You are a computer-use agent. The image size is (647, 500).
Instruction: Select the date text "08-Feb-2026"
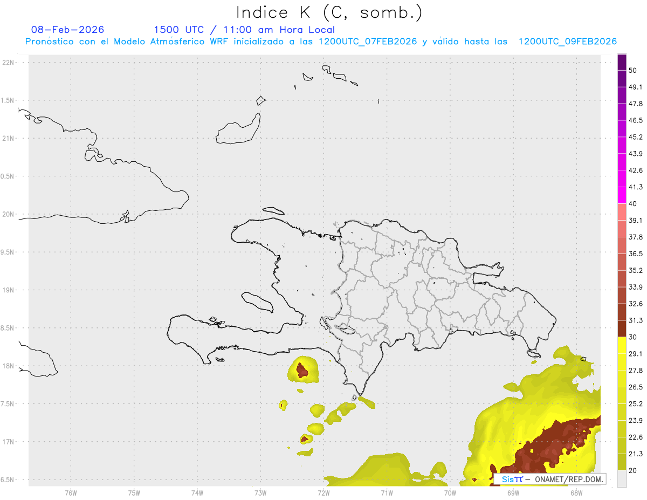(x=68, y=30)
